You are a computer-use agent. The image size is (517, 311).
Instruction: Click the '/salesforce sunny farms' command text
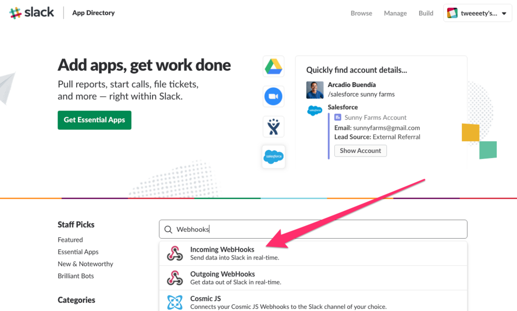tap(361, 94)
